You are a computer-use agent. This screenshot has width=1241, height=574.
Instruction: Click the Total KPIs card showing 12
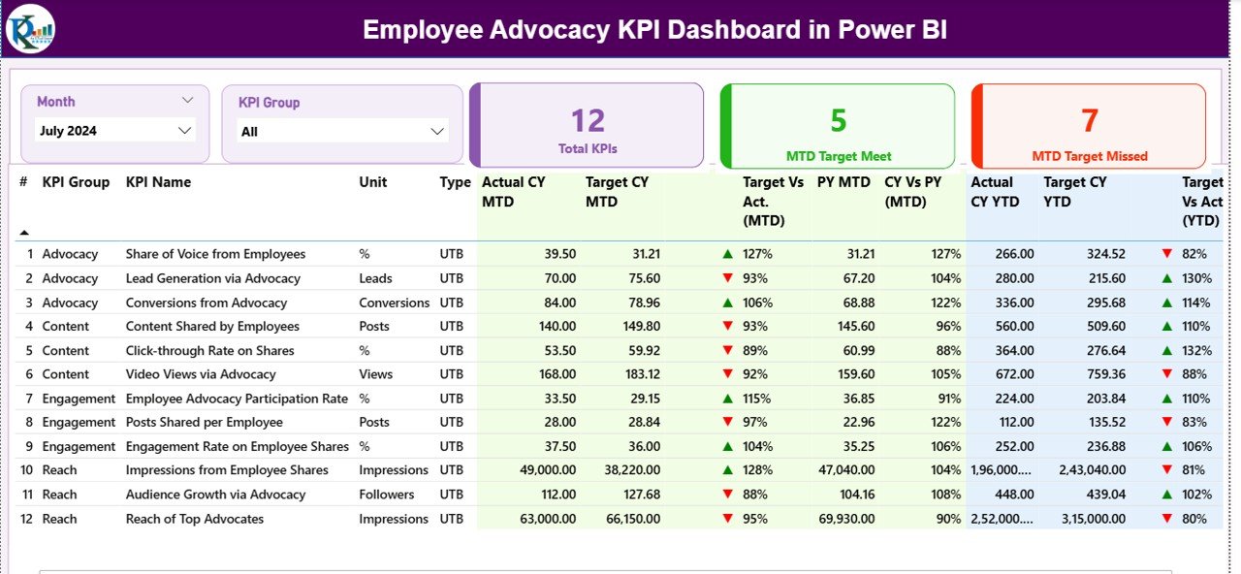click(x=586, y=124)
